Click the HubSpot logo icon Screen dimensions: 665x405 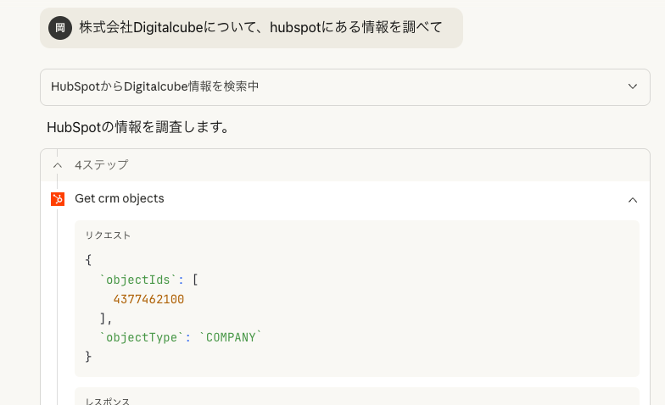click(58, 199)
